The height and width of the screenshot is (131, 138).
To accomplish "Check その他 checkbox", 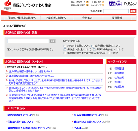I will tap(109, 53).
